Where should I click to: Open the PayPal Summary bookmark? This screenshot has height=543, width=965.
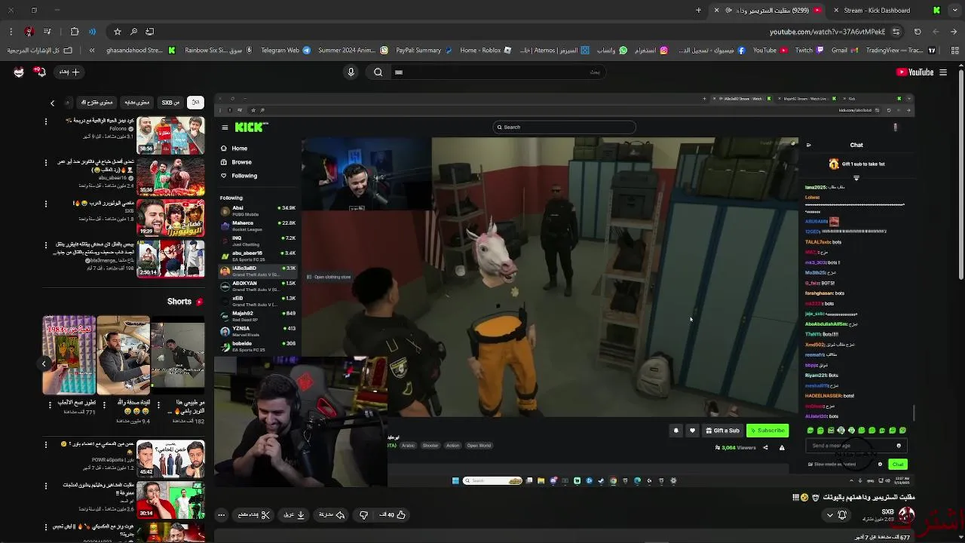pos(424,51)
